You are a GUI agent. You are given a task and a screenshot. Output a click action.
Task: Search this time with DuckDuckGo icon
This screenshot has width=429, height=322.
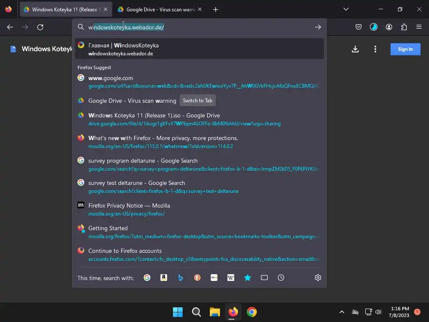pos(197,278)
